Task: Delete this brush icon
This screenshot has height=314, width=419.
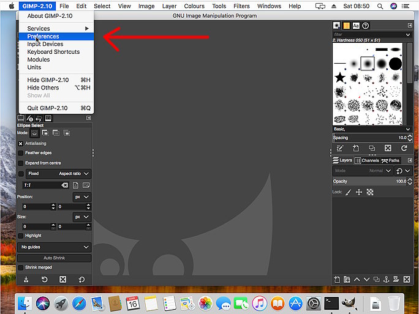Action: pos(388,148)
